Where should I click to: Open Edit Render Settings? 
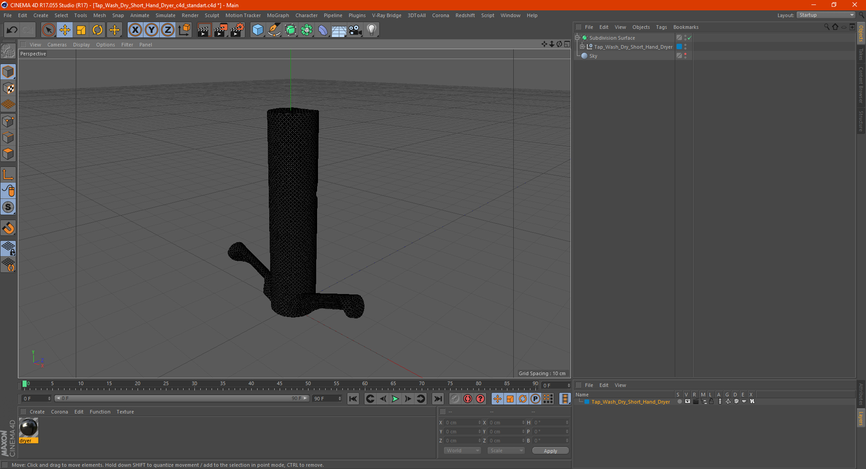point(237,30)
